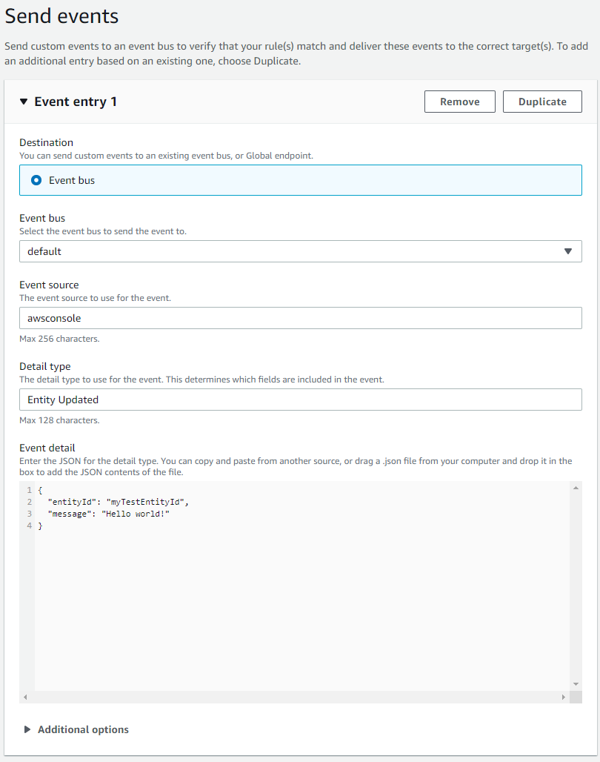This screenshot has height=762, width=600.
Task: Click line number 3 in editor gutter
Action: click(29, 514)
